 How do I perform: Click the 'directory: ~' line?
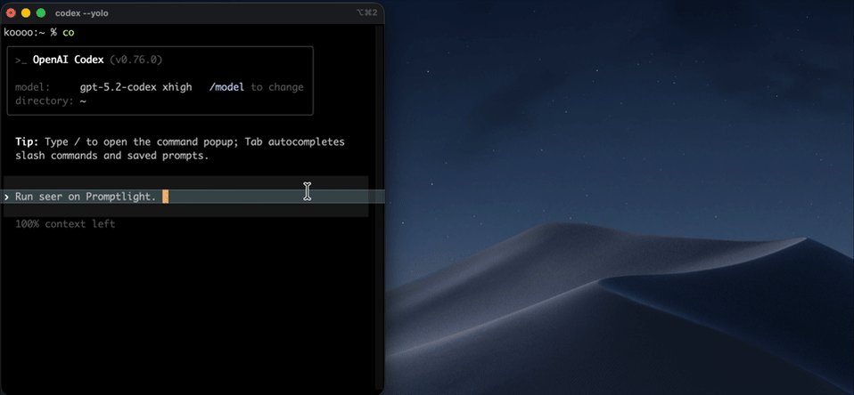pyautogui.click(x=51, y=101)
